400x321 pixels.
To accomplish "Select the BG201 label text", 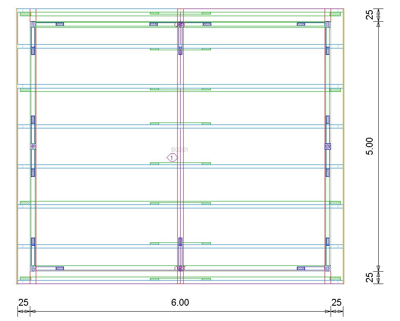I will (x=179, y=150).
